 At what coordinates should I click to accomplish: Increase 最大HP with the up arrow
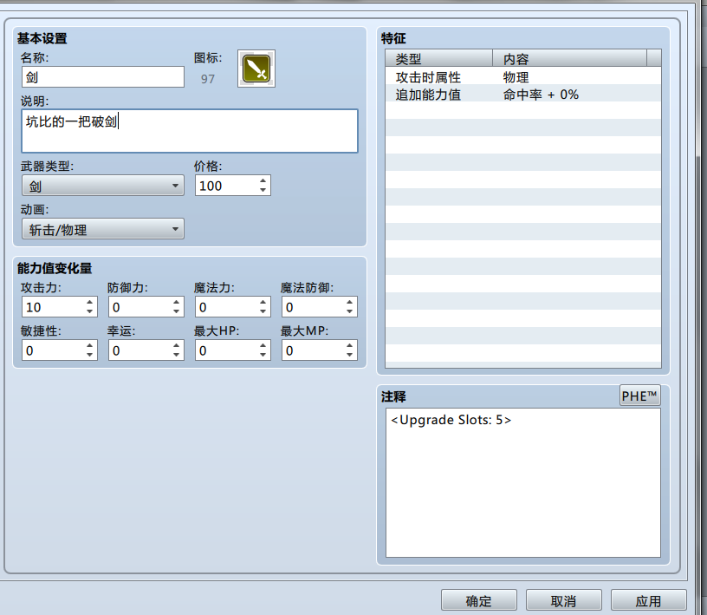click(x=263, y=345)
